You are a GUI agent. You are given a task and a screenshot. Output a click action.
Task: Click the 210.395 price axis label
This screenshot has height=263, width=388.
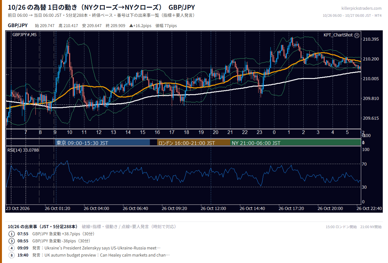click(x=371, y=39)
